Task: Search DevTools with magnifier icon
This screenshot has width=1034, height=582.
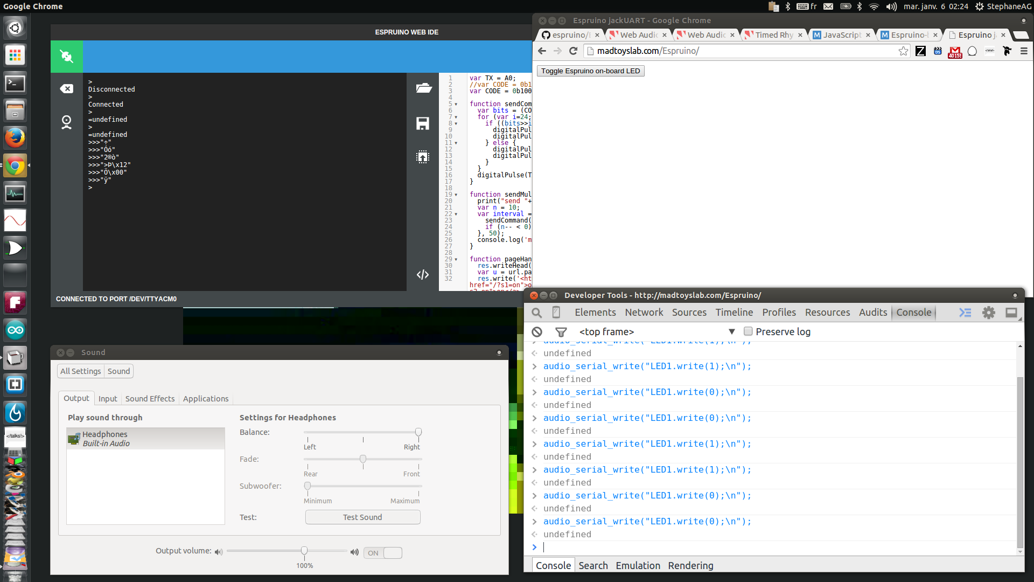Action: (x=536, y=313)
